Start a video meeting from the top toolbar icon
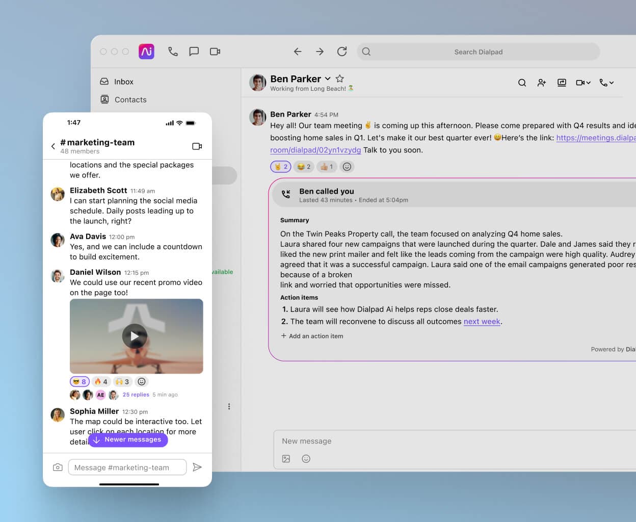 click(x=215, y=51)
